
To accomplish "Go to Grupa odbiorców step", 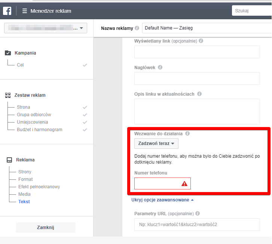I will pyautogui.click(x=34, y=115).
